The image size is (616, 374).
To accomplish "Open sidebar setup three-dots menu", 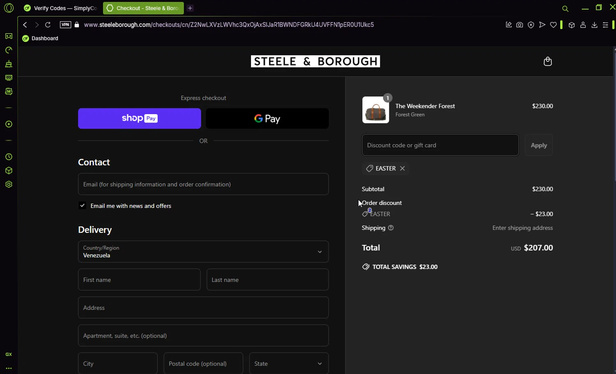I will point(9,368).
